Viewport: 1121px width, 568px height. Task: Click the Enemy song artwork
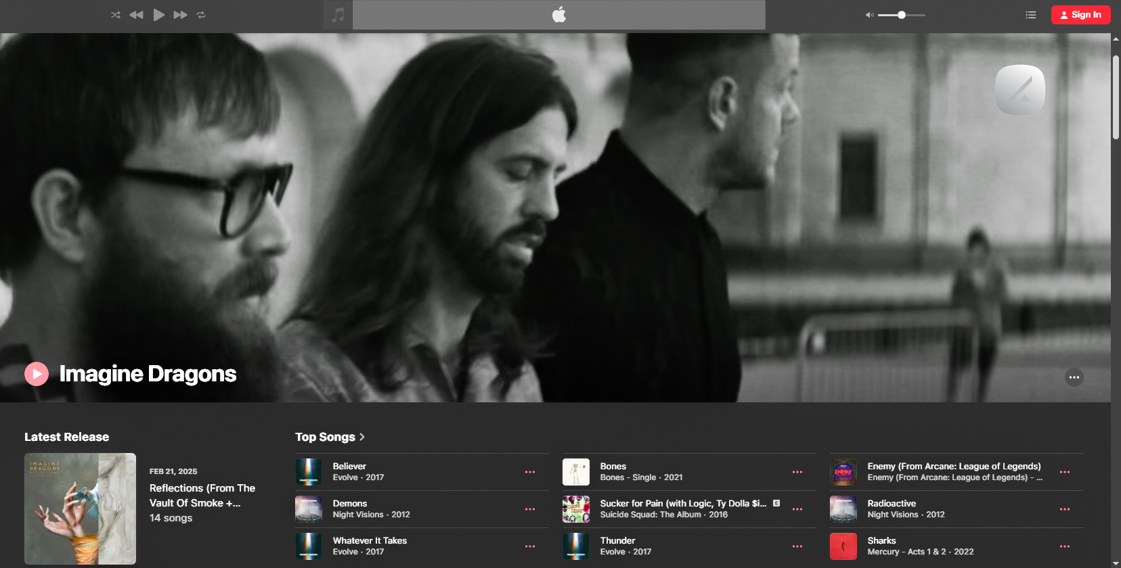pos(843,472)
